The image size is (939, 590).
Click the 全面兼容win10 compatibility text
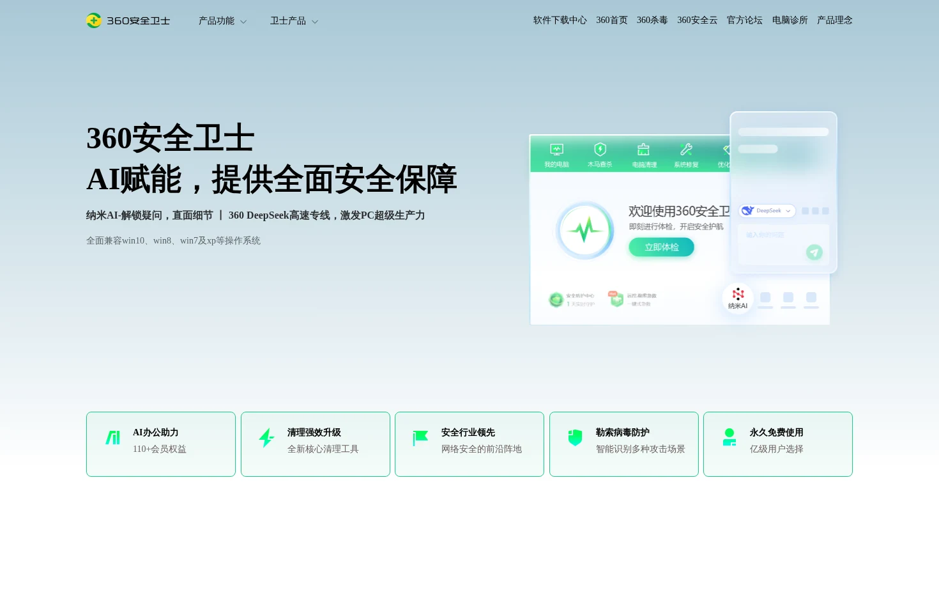[174, 241]
